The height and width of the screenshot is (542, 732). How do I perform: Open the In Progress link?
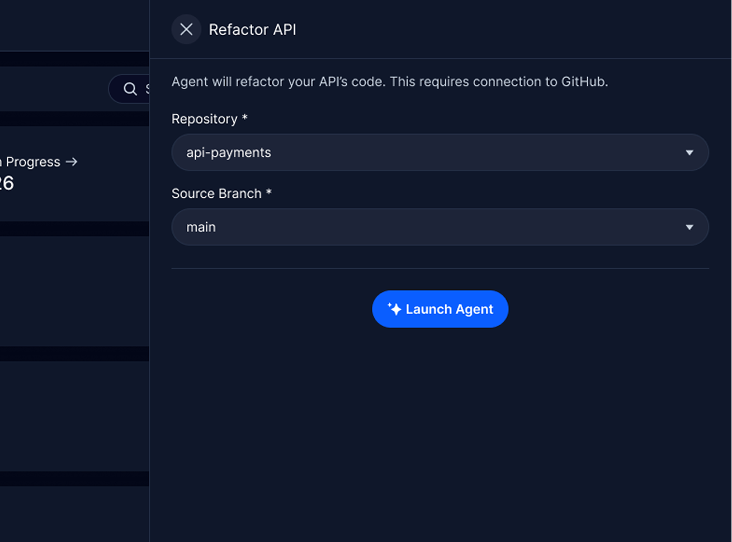coord(32,162)
